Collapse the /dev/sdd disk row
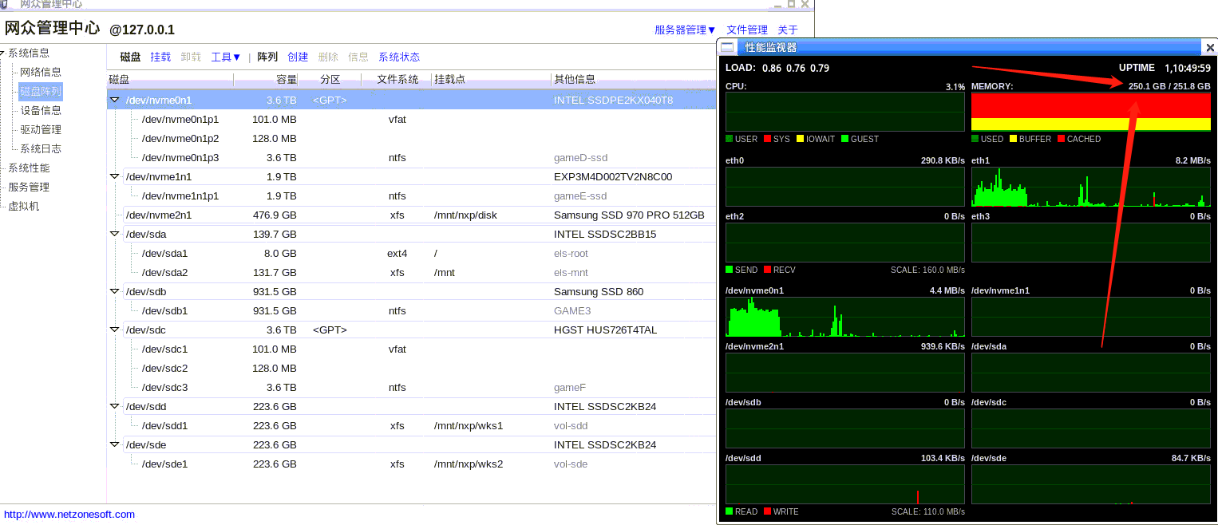Image resolution: width=1218 pixels, height=525 pixels. 114,407
